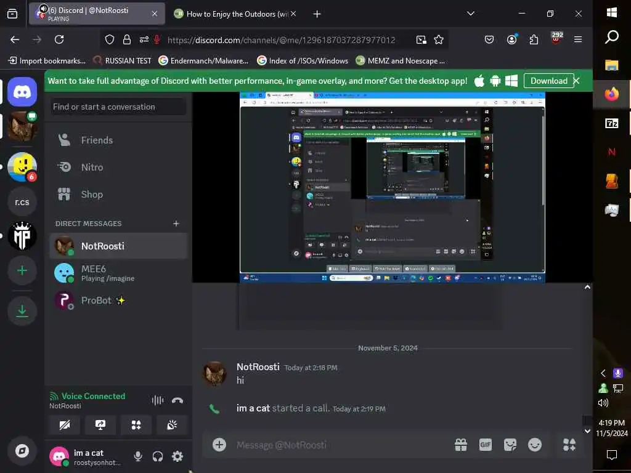Click the Download desktop app button
Image resolution: width=631 pixels, height=473 pixels.
pos(548,81)
